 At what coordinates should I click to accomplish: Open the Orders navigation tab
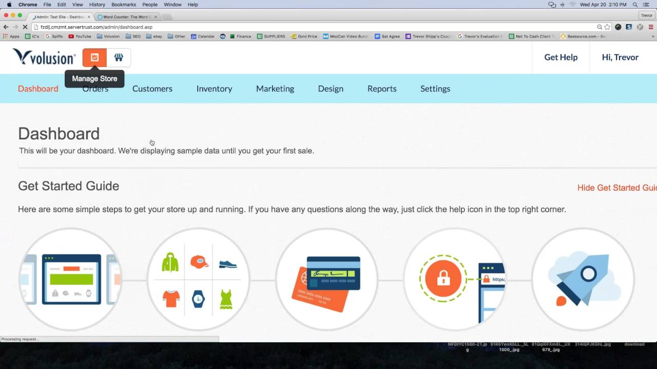pyautogui.click(x=95, y=89)
